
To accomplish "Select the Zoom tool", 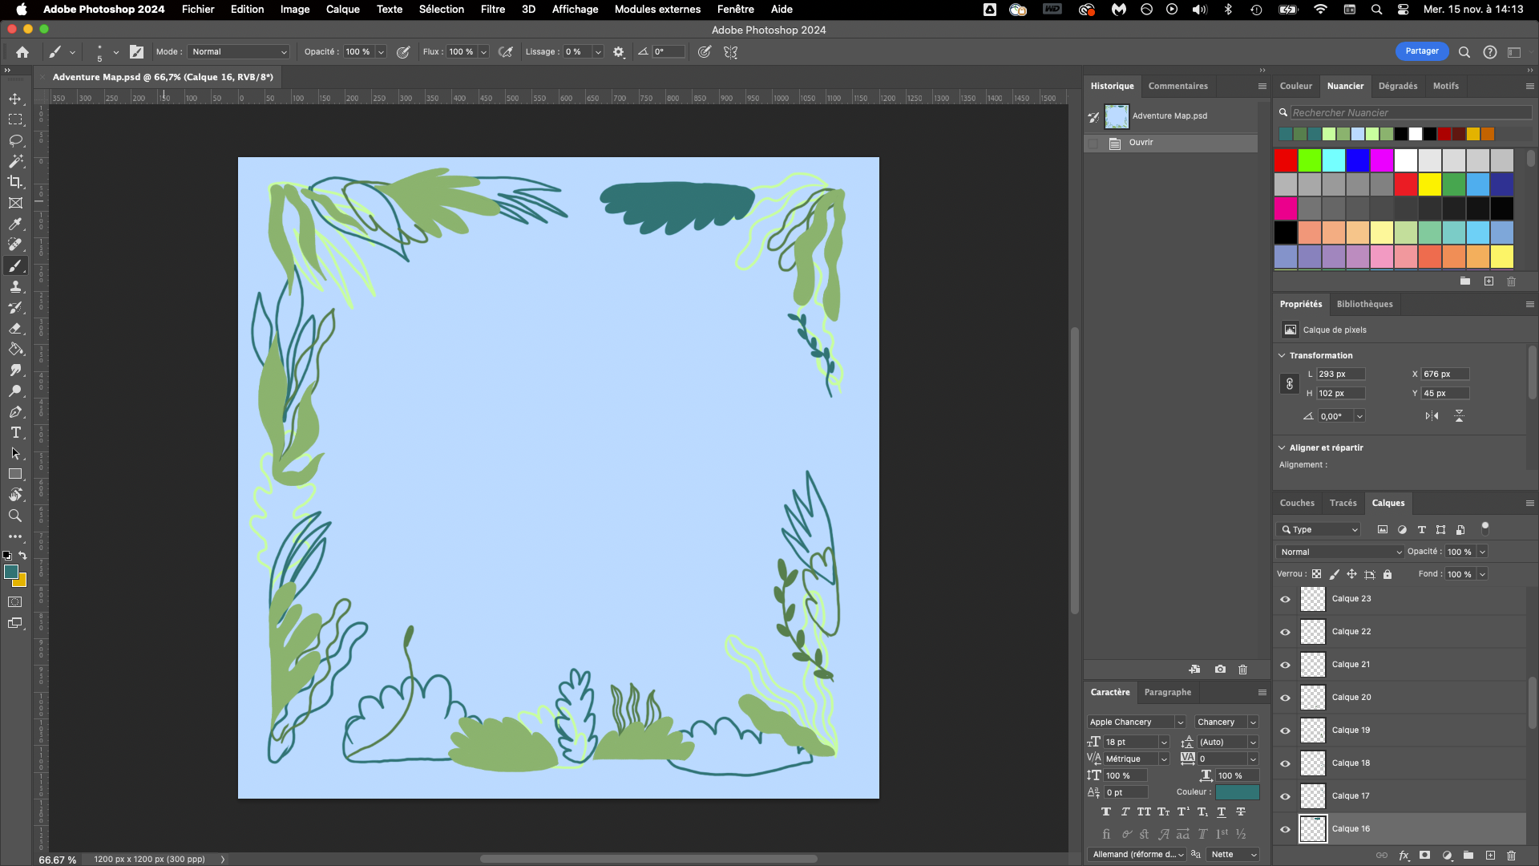I will [x=15, y=516].
